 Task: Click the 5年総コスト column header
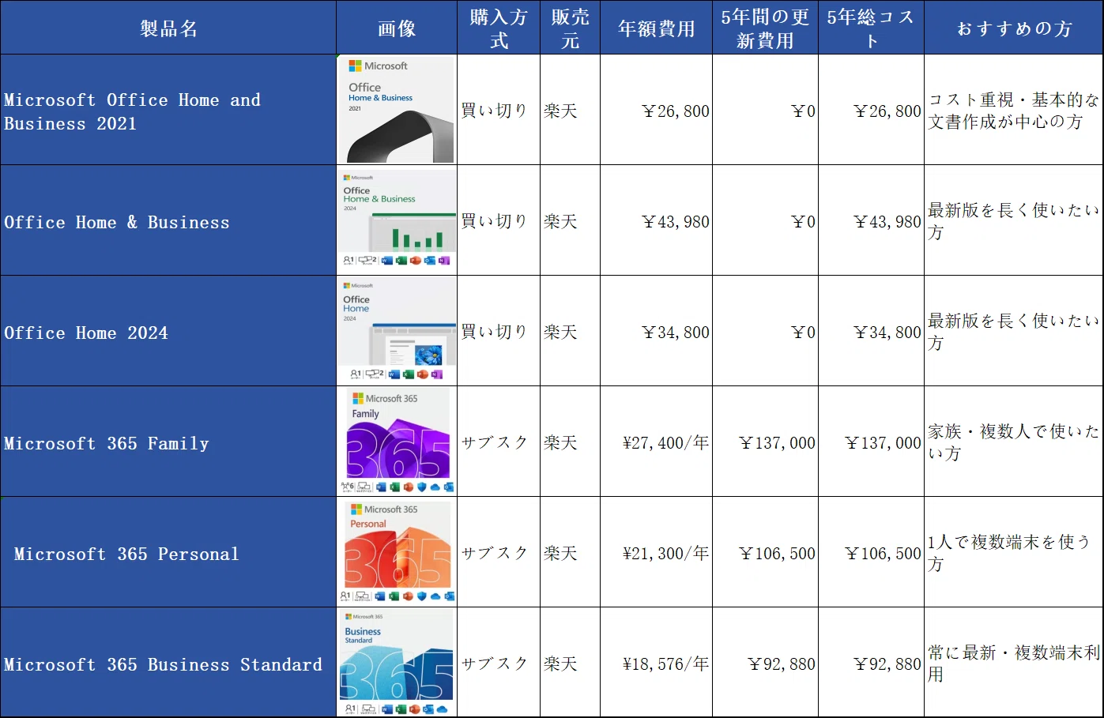[871, 28]
